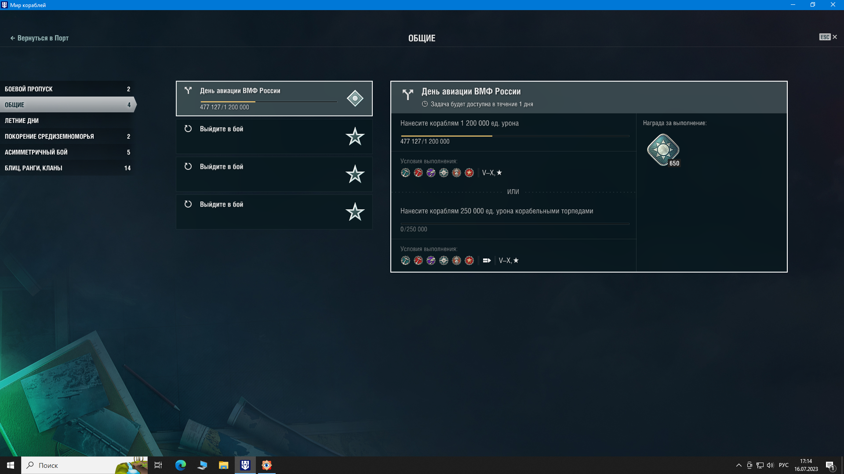
Task: Click the 477 127 / 1 200 000 text in details
Action: pos(425,141)
